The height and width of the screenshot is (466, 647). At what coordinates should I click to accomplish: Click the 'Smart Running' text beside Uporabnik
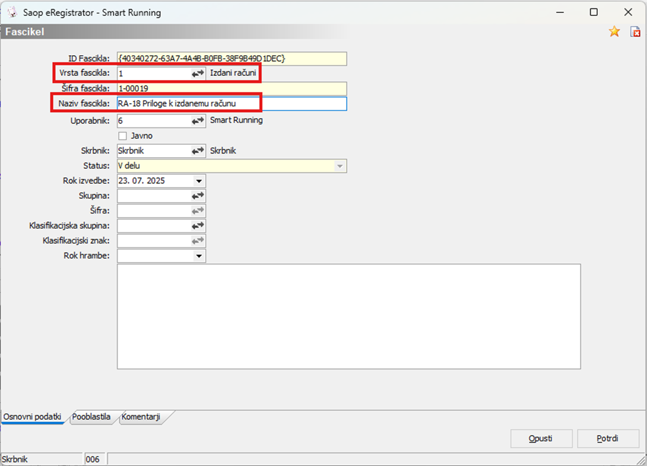[x=236, y=120]
